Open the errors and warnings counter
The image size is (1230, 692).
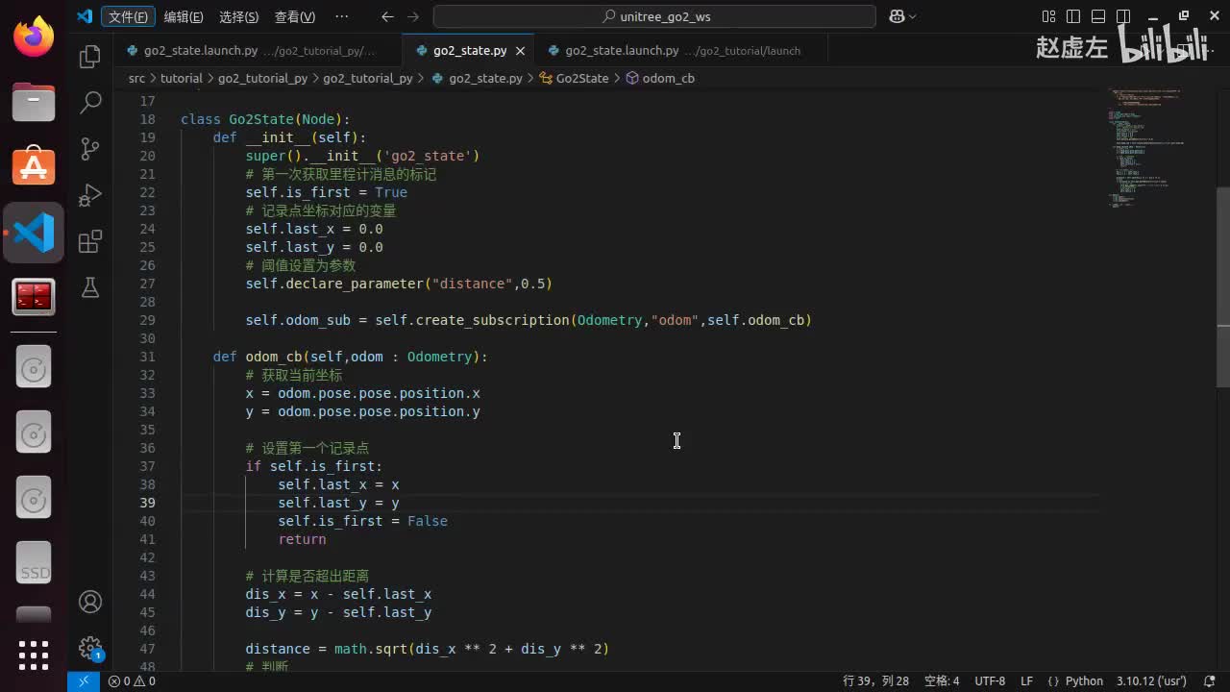point(132,681)
